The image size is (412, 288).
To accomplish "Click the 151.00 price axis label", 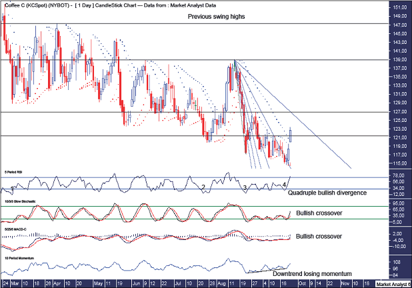I will tap(400, 8).
